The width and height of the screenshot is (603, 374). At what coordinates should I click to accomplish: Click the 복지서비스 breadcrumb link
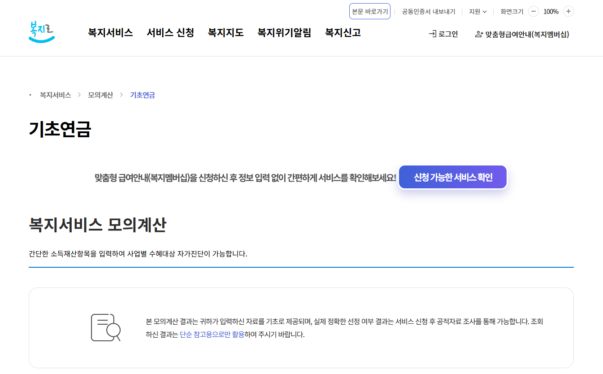[x=54, y=95]
